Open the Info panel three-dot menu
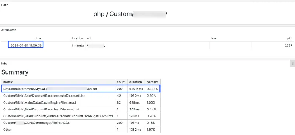This screenshot has height=135, width=295. pyautogui.click(x=293, y=64)
